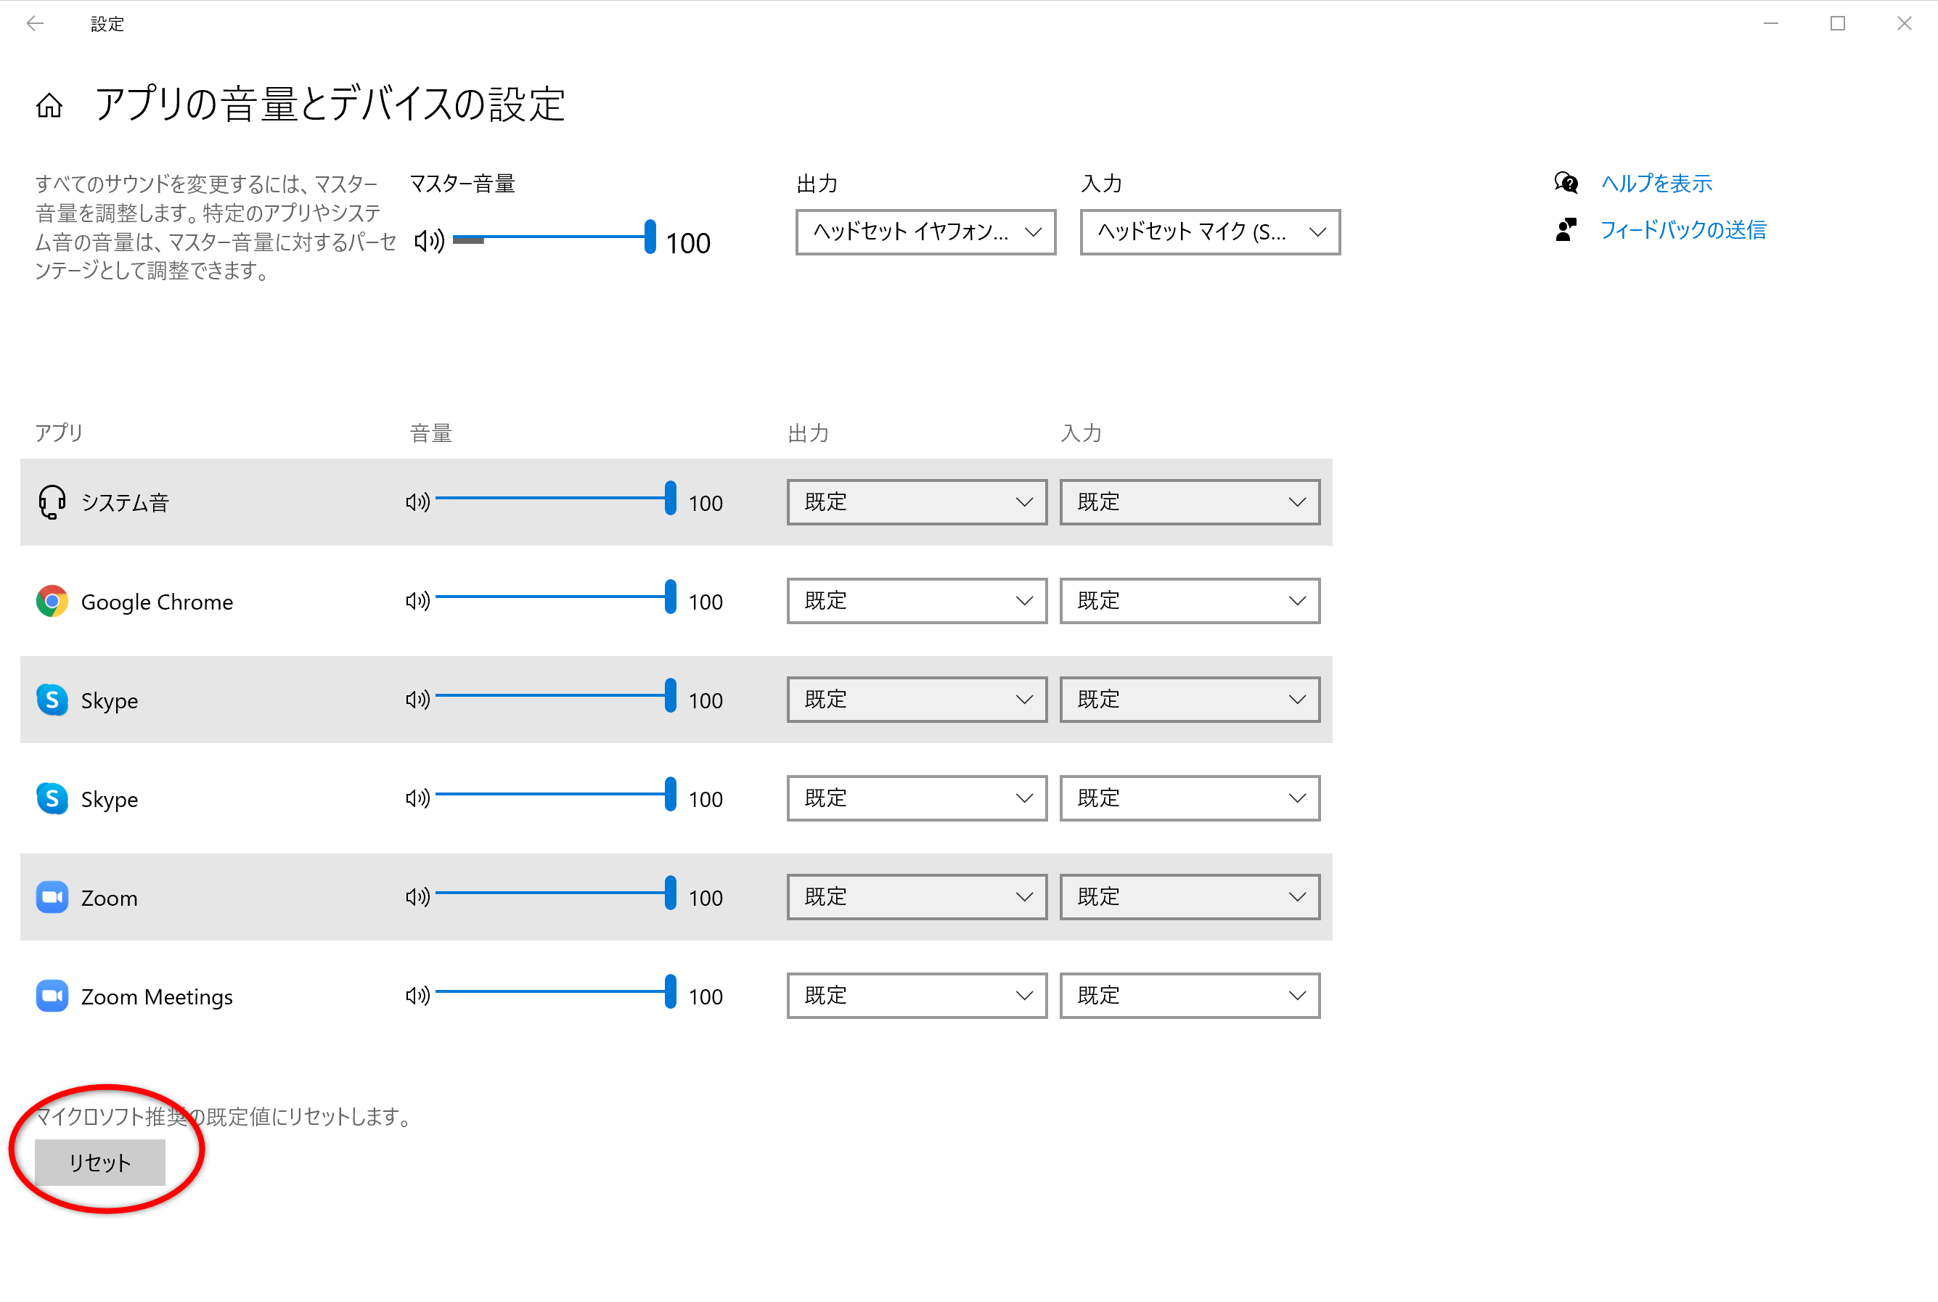Go back with the arrow icon
The height and width of the screenshot is (1302, 1938).
pos(35,23)
